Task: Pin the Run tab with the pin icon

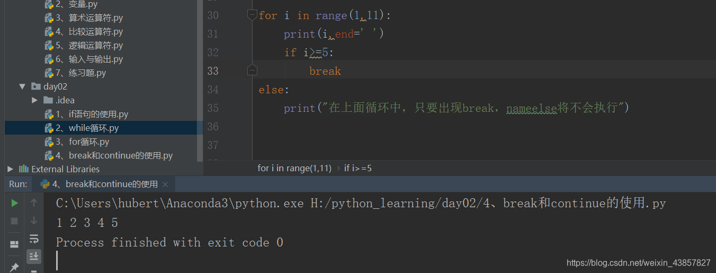Action: point(14,267)
